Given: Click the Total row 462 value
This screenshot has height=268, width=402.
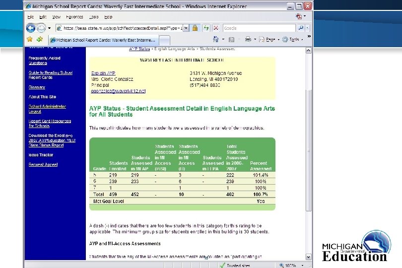Looking at the screenshot, I should pos(230,195).
